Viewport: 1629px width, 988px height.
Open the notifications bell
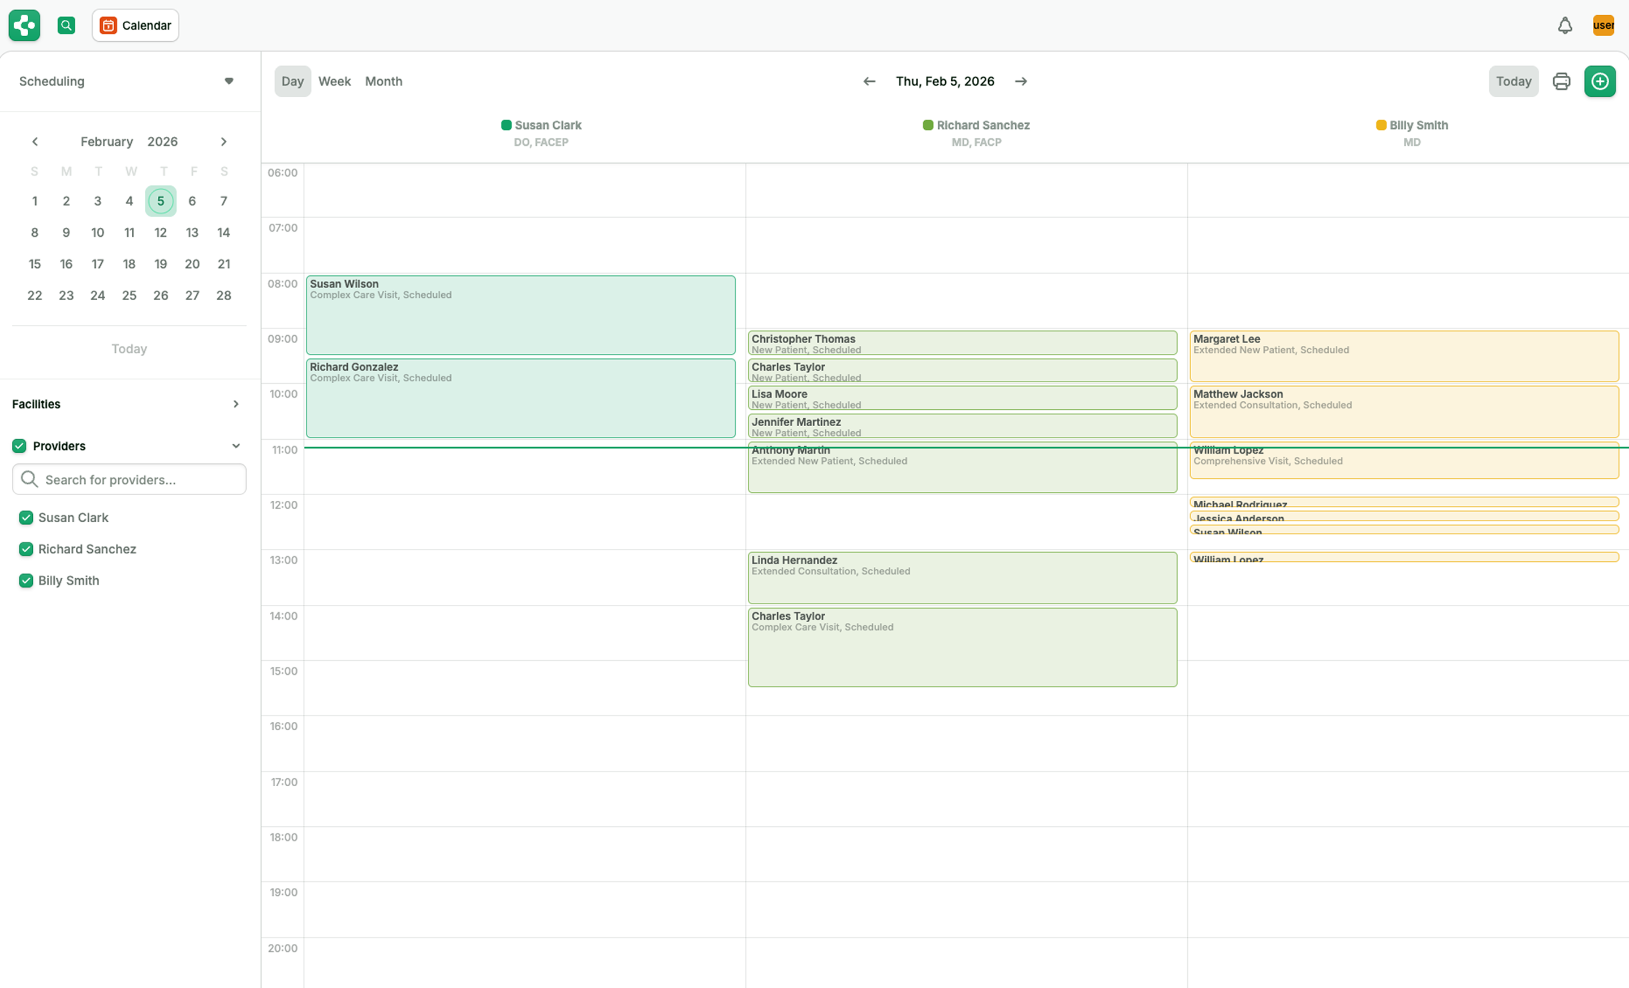tap(1564, 25)
